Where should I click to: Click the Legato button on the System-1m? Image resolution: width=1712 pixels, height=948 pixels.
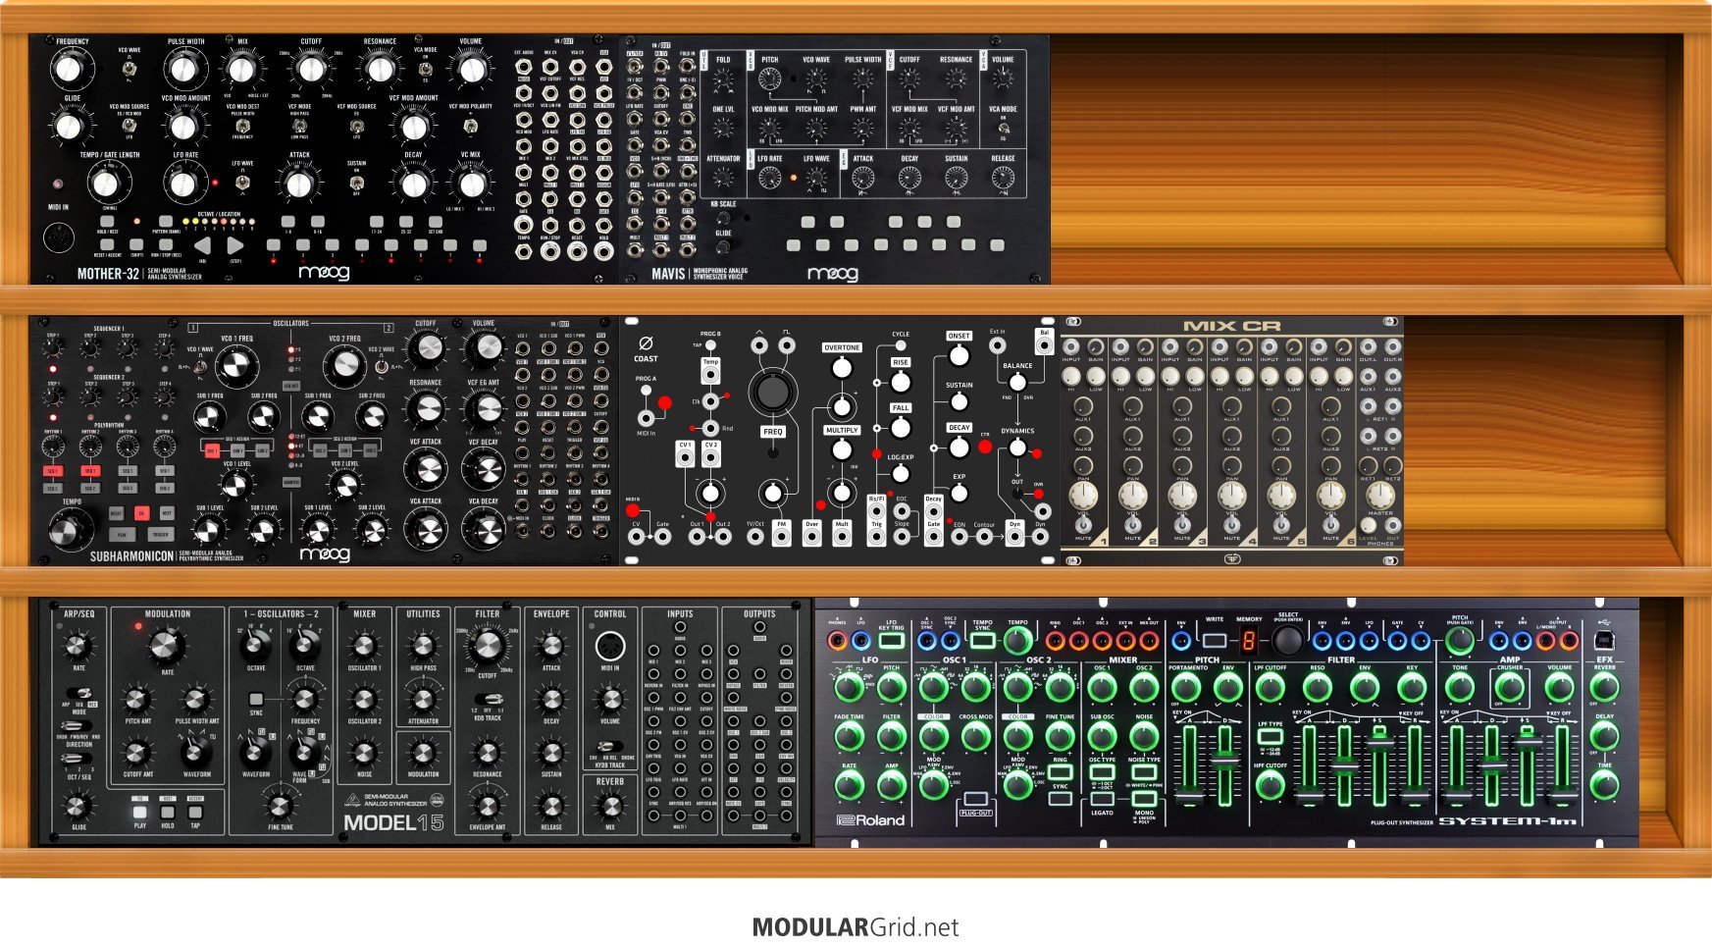[1102, 799]
